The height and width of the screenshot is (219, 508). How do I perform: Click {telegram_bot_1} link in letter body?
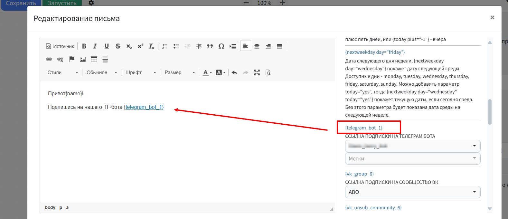tap(145, 107)
